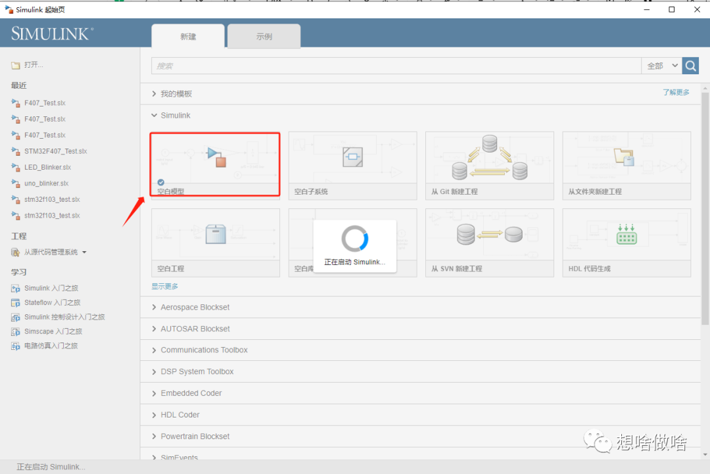Click the folder icon beside 打开...

point(16,65)
